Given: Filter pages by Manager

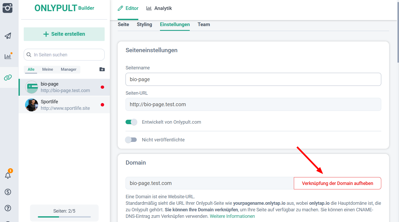Looking at the screenshot, I should coord(68,69).
